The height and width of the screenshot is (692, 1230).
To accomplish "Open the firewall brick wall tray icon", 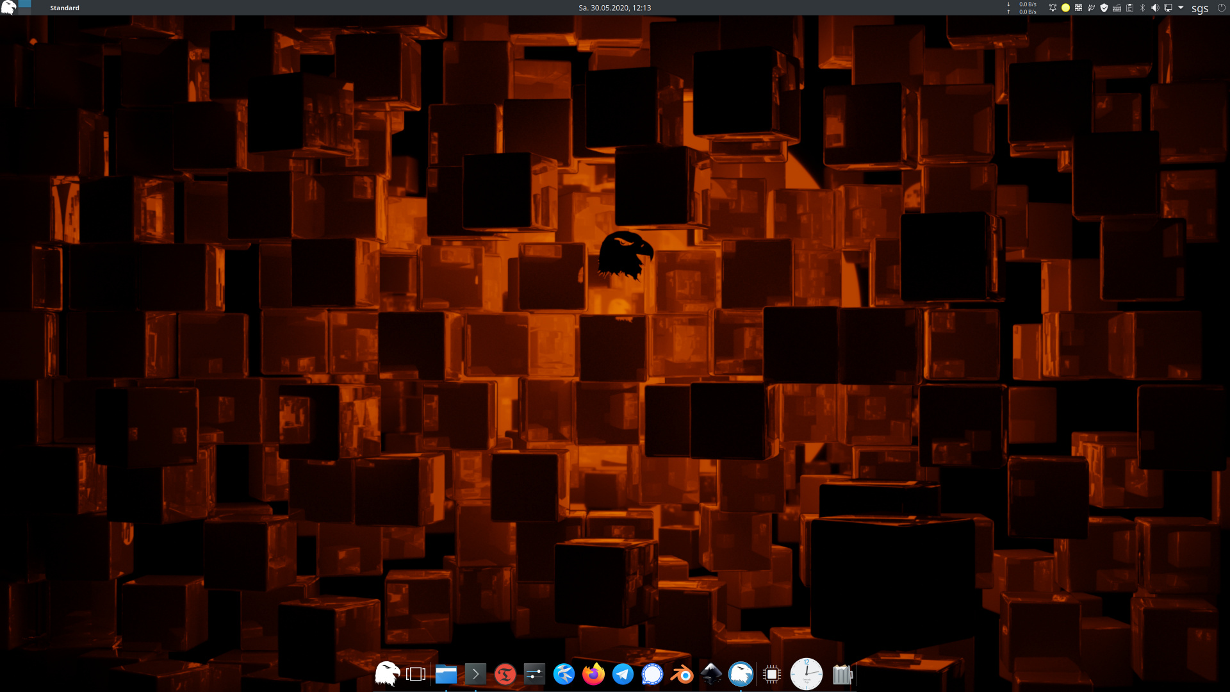I will [1078, 8].
